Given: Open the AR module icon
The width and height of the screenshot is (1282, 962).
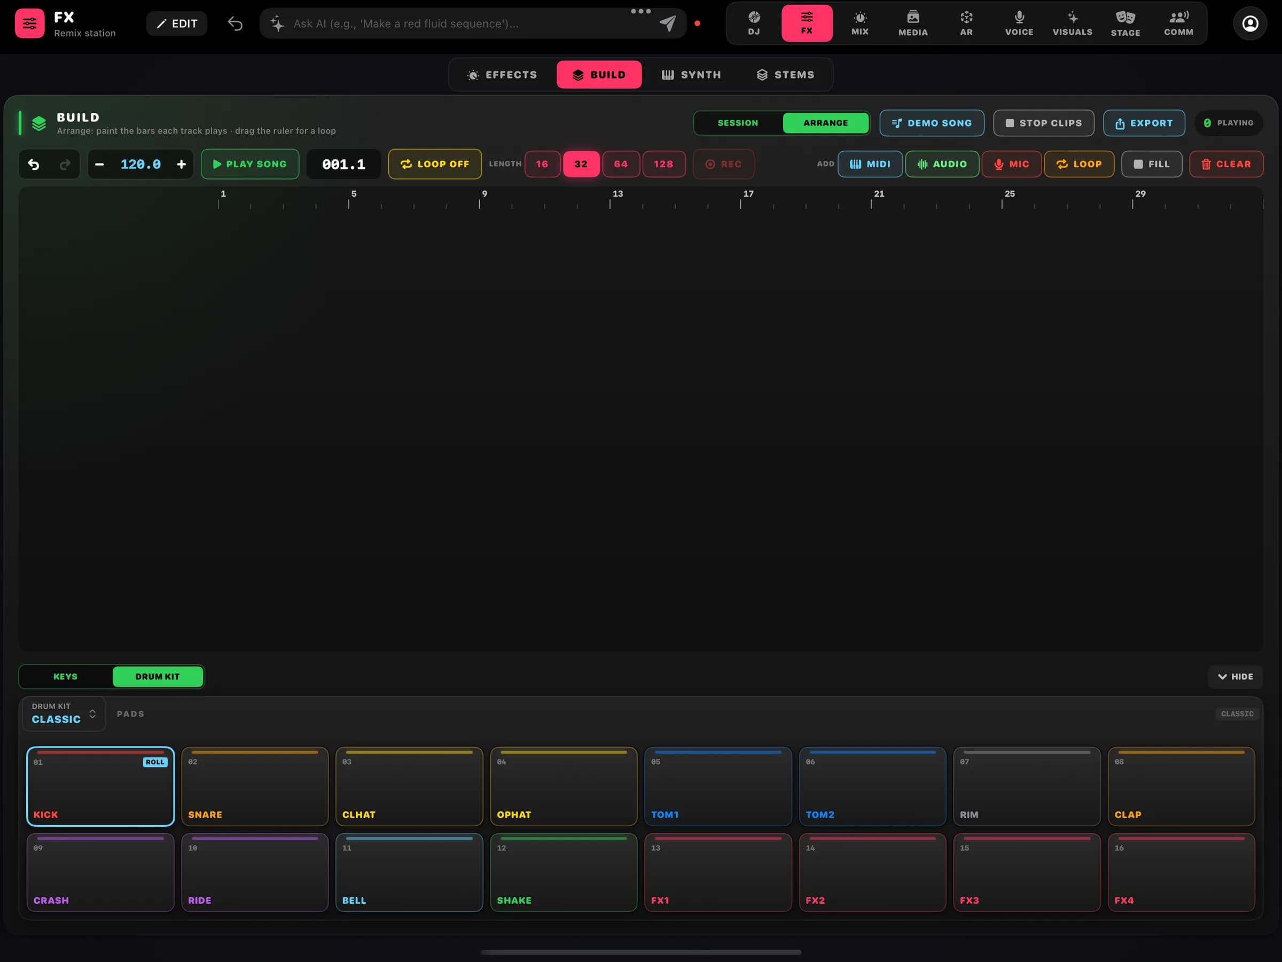Looking at the screenshot, I should pyautogui.click(x=966, y=23).
